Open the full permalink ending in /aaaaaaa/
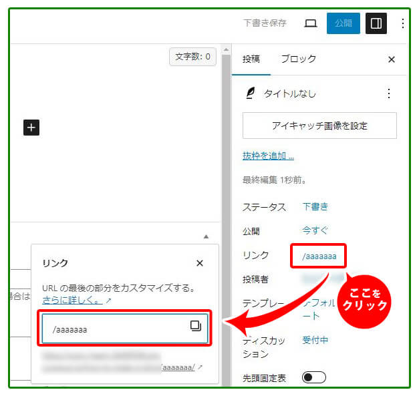This screenshot has height=396, width=419. coord(178,367)
